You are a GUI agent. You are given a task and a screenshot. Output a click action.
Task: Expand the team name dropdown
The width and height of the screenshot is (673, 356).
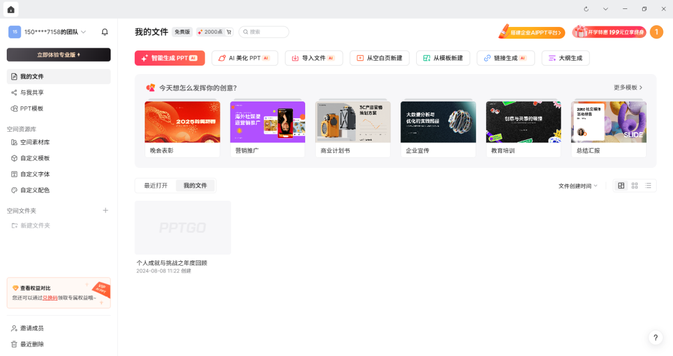coord(84,32)
